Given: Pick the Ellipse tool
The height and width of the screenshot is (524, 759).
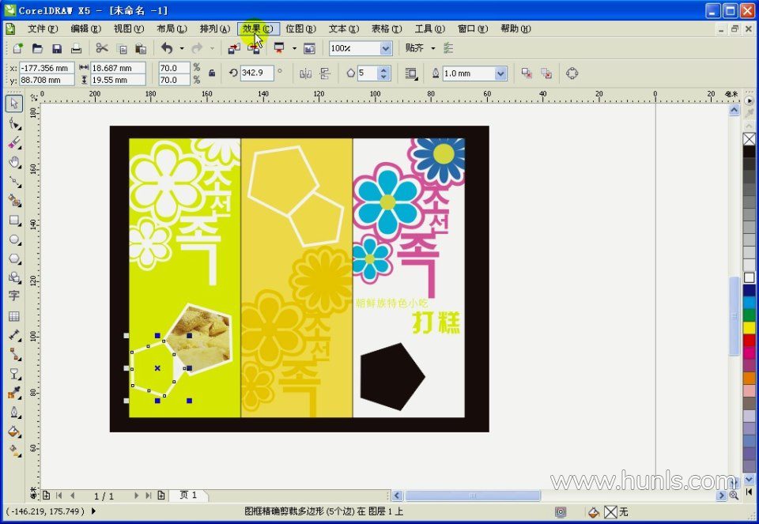Looking at the screenshot, I should (13, 239).
